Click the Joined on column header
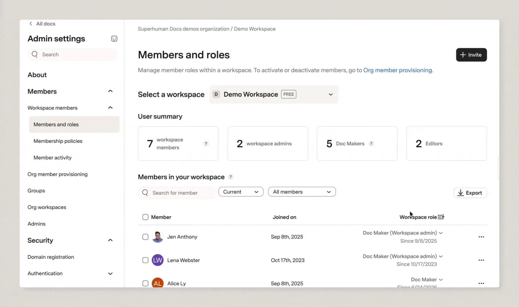Image resolution: width=519 pixels, height=307 pixels. (284, 217)
